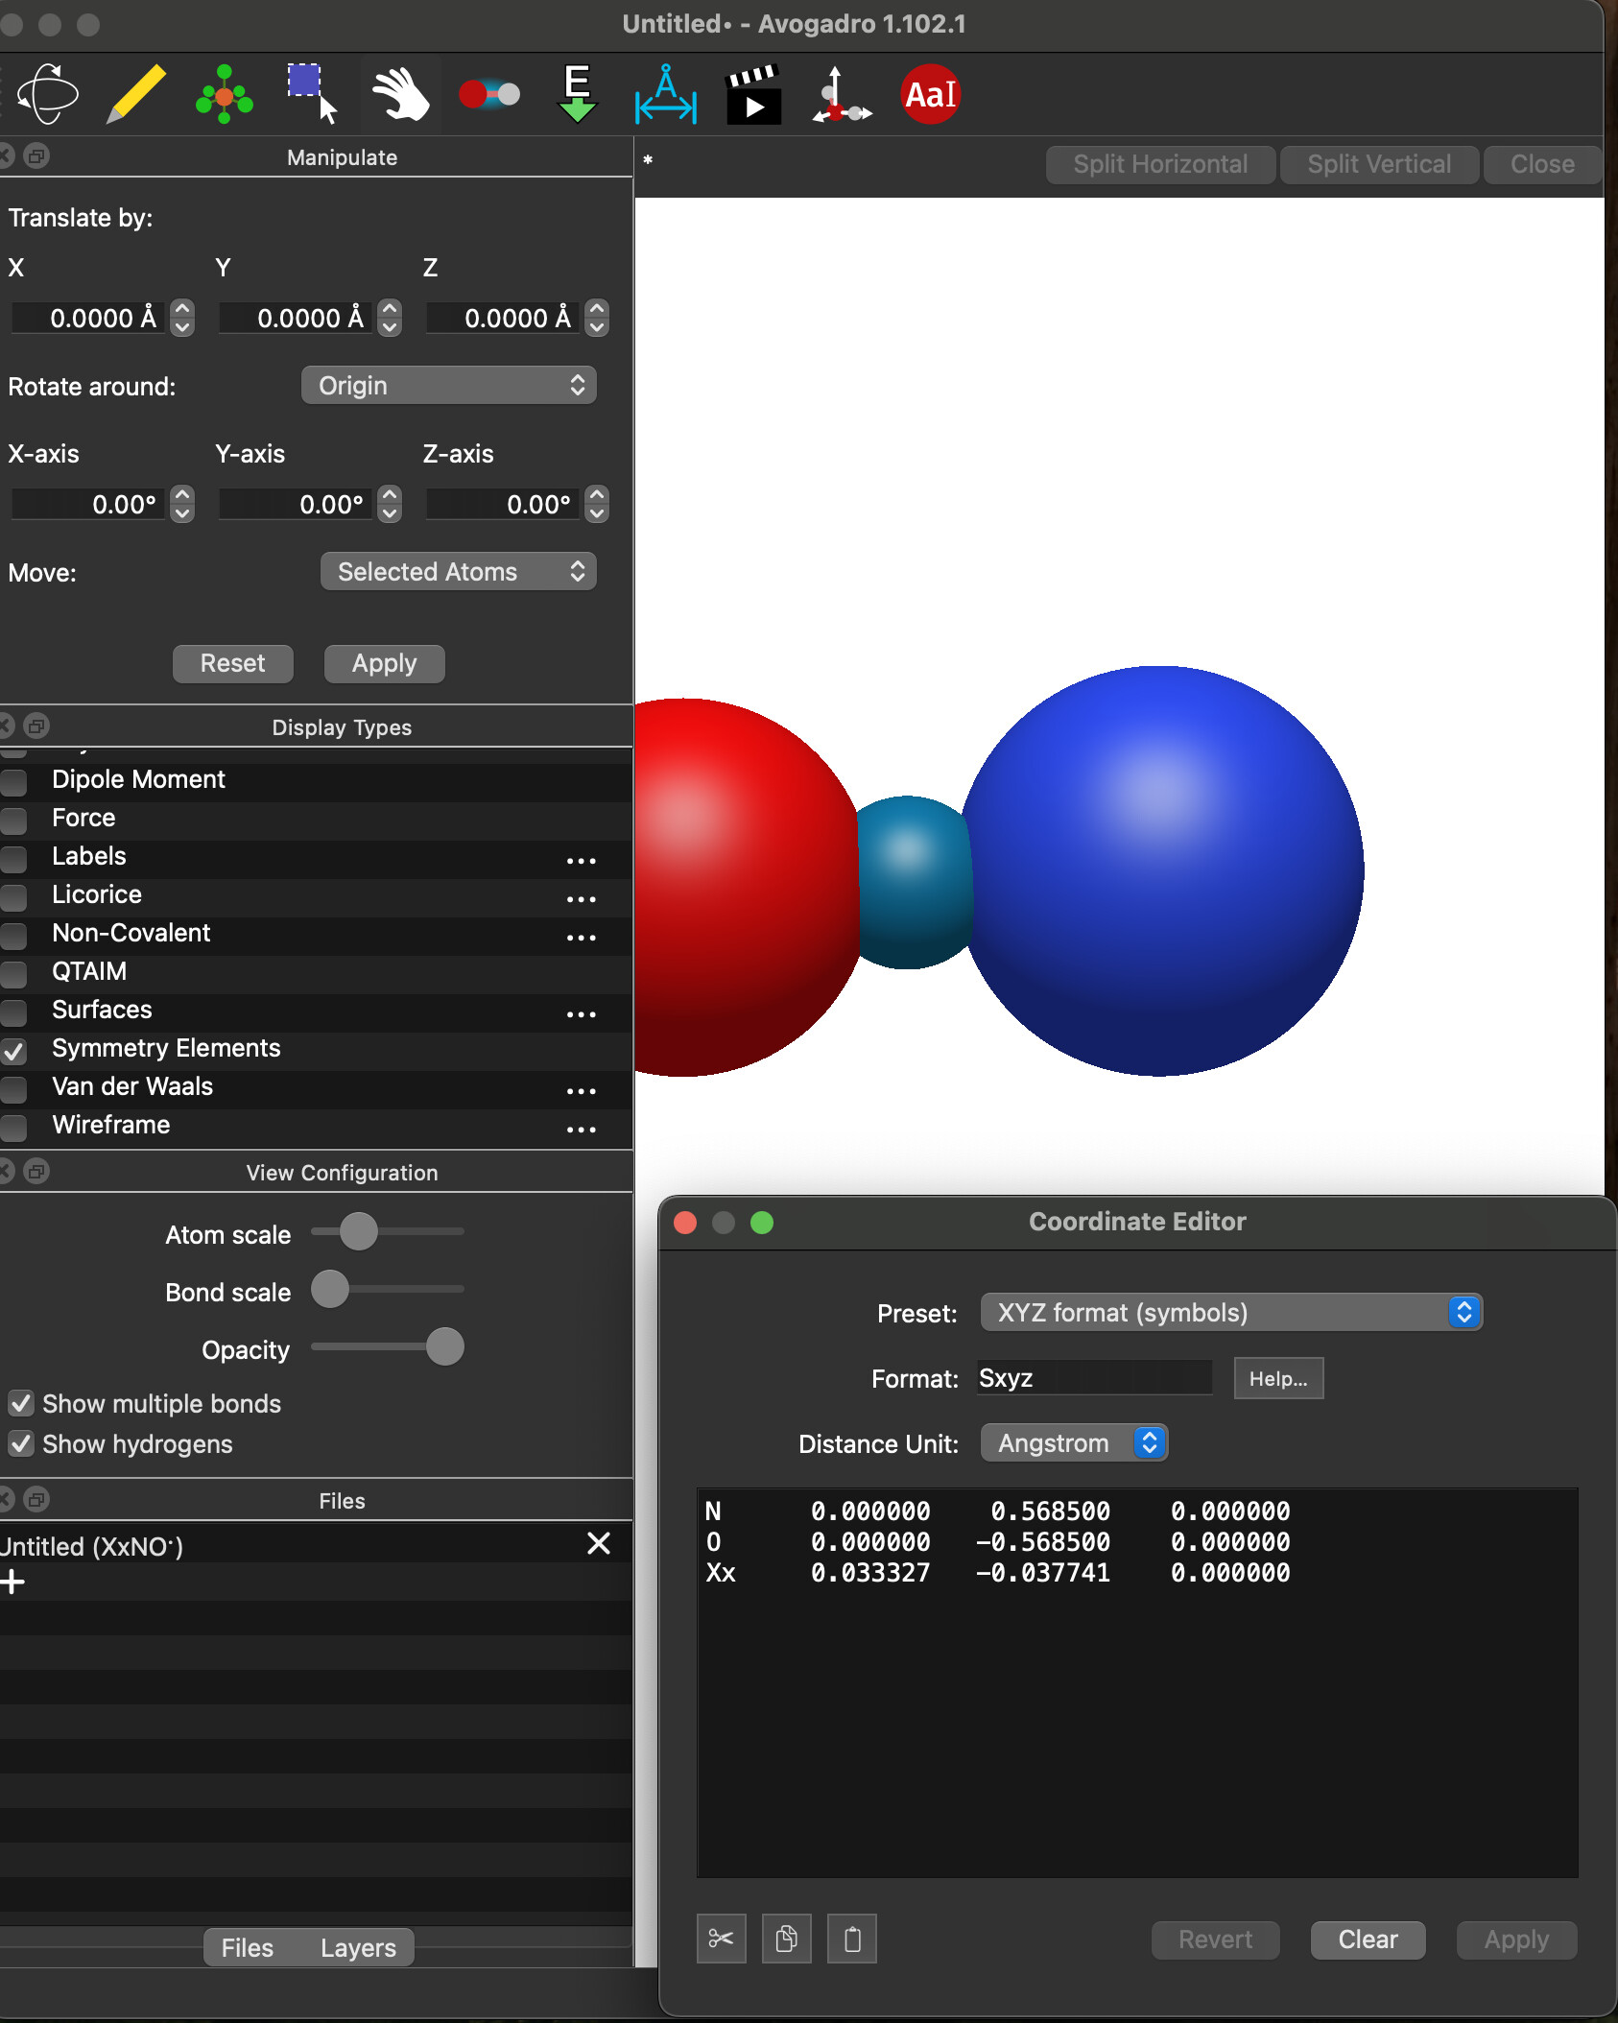Viewport: 1618px width, 2023px height.
Task: Expand the Preset XYZ format dropdown
Action: [x=1230, y=1313]
